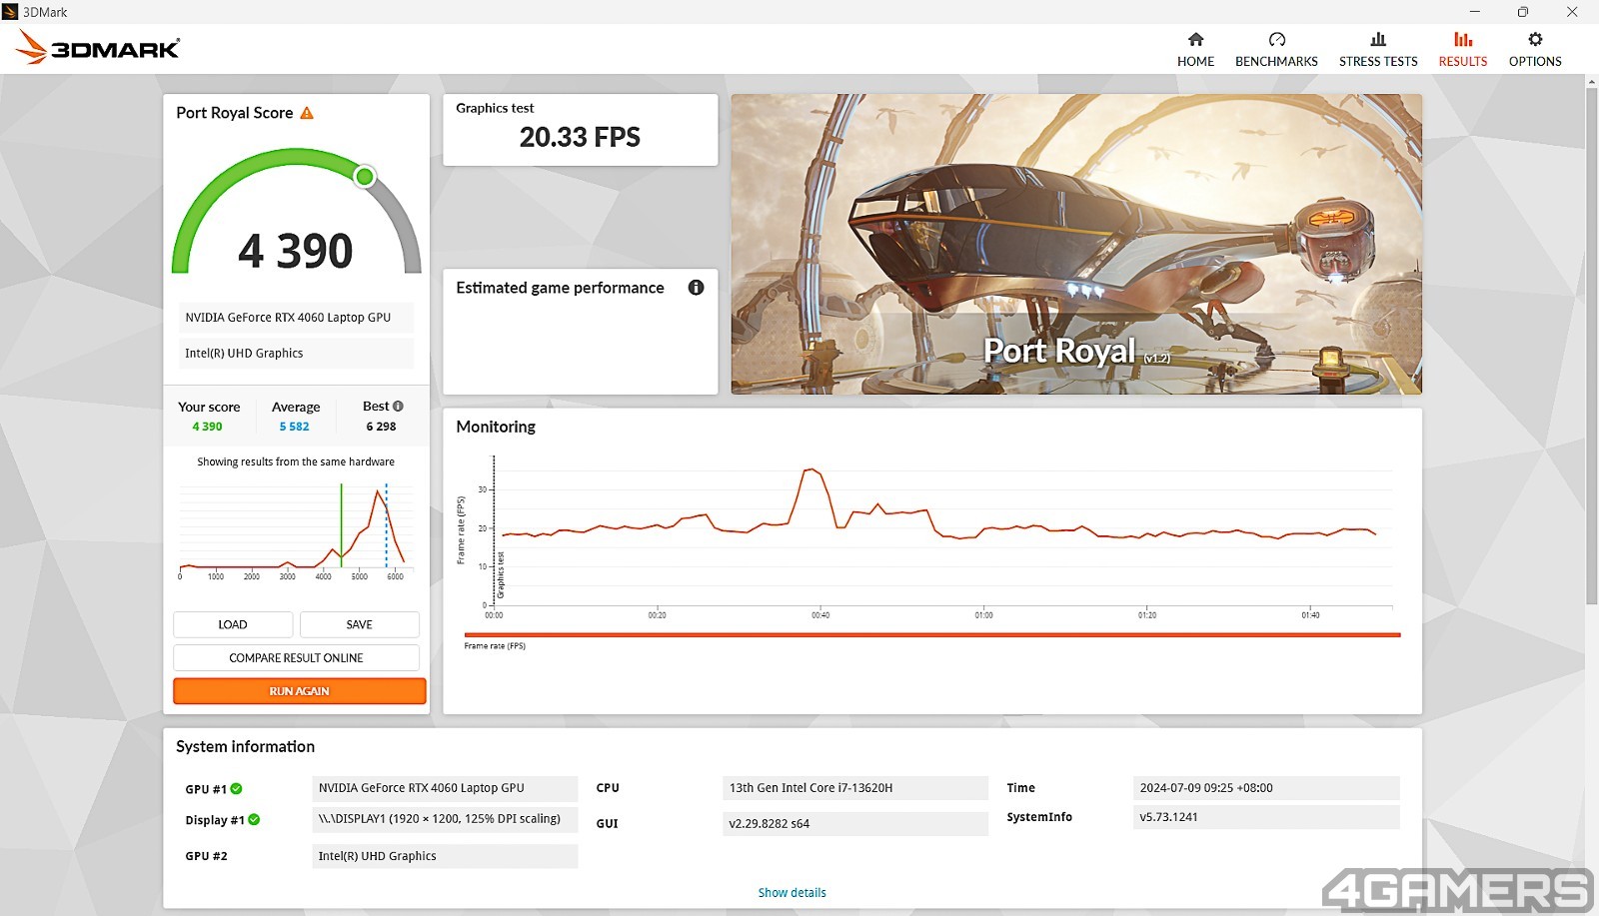Viewport: 1599px width, 916px height.
Task: Open the Options tab
Action: (1535, 49)
